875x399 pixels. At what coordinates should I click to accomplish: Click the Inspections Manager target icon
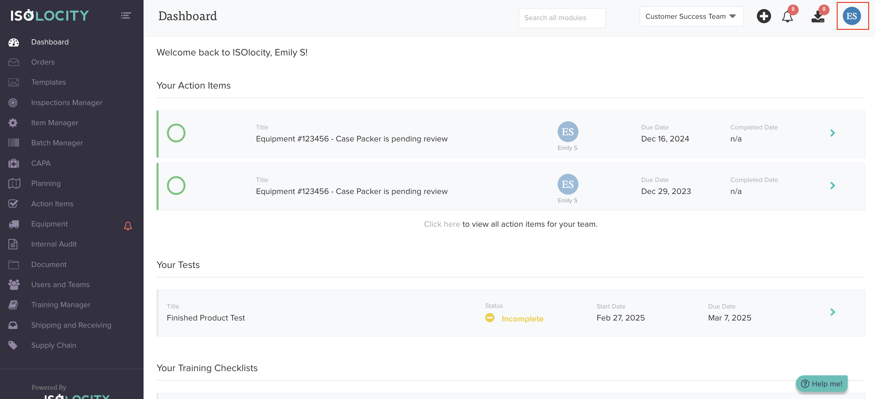pos(13,103)
